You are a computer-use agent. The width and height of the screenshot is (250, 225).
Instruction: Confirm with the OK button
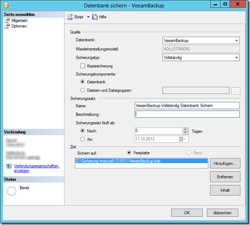(x=187, y=213)
